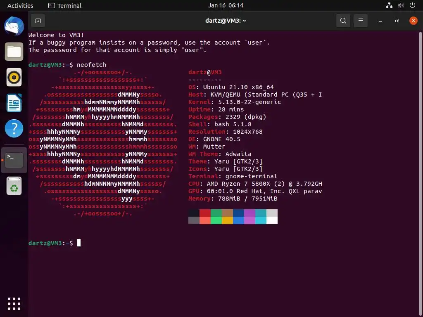423x317 pixels.
Task: Click the 'WM: Mutter' line
Action: [207, 147]
